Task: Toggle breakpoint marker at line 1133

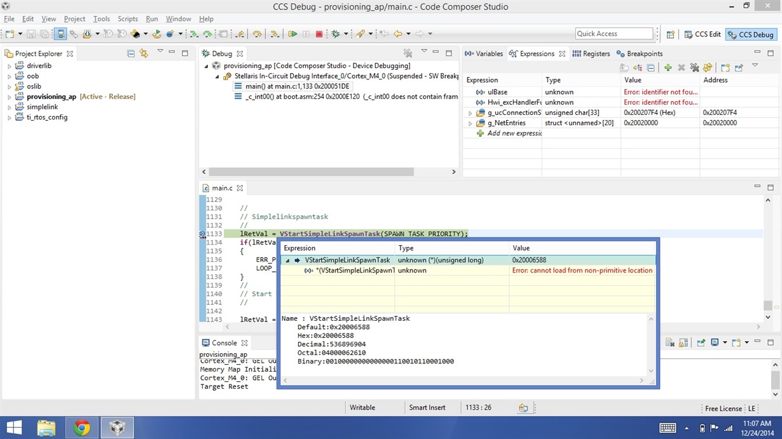Action: click(x=202, y=234)
